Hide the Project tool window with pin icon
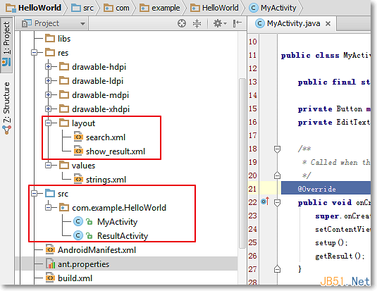 point(237,23)
